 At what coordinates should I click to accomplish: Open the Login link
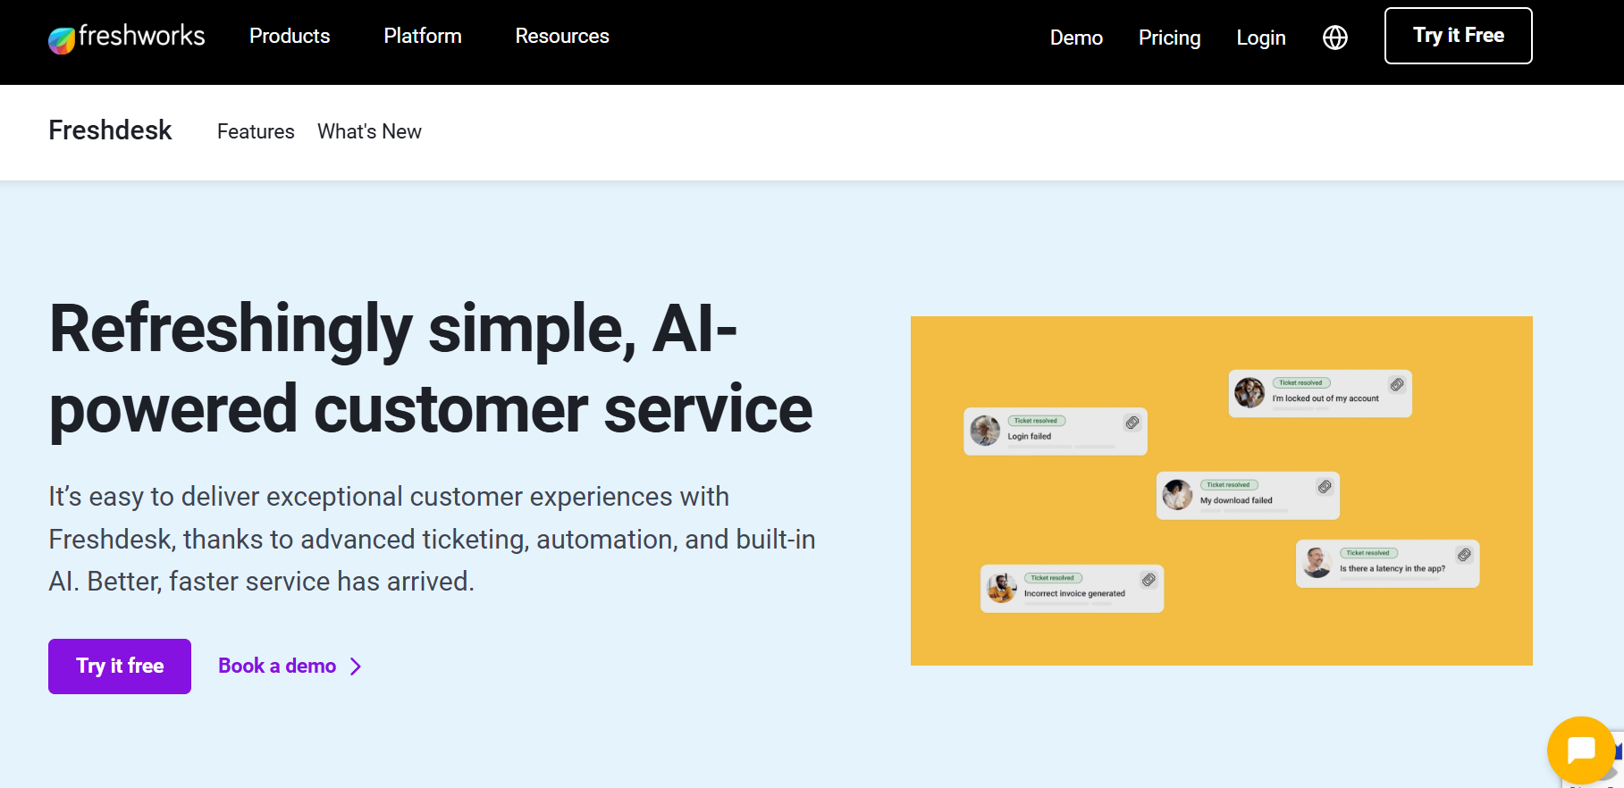pyautogui.click(x=1261, y=38)
